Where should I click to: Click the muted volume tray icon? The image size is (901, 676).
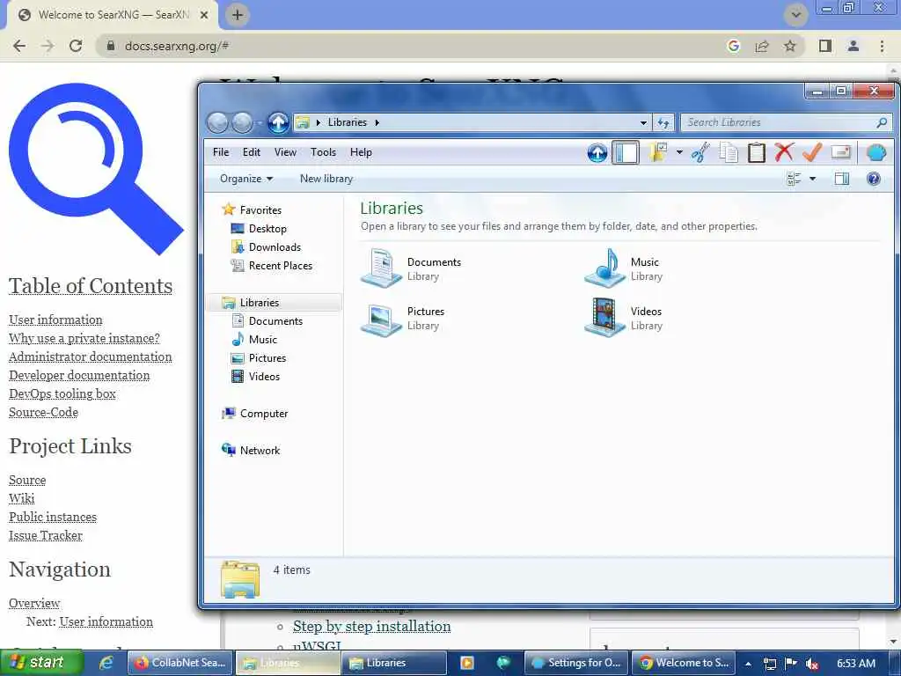[812, 664]
